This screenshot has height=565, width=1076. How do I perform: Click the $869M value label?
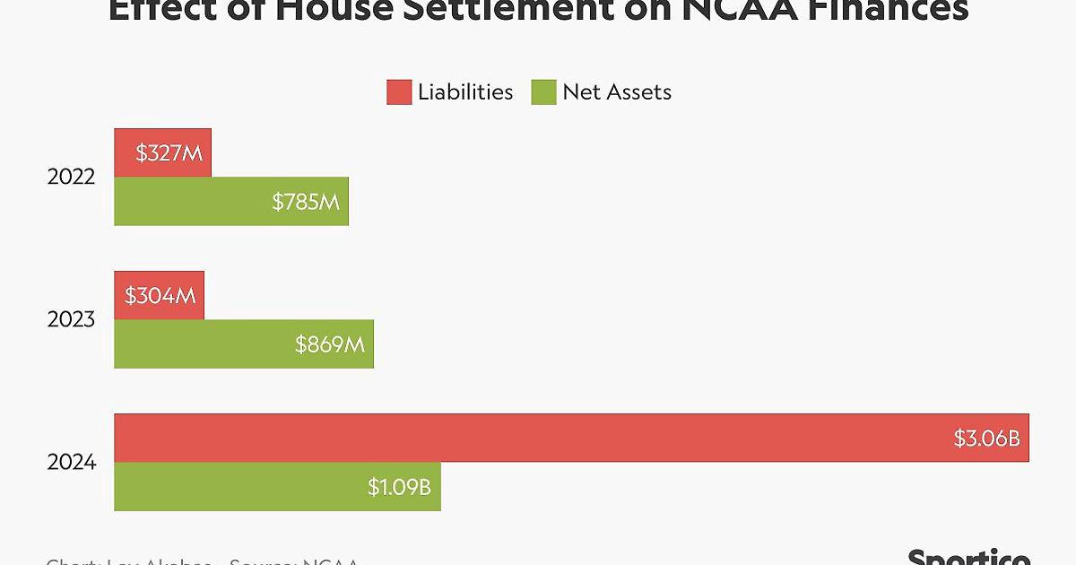click(x=329, y=344)
